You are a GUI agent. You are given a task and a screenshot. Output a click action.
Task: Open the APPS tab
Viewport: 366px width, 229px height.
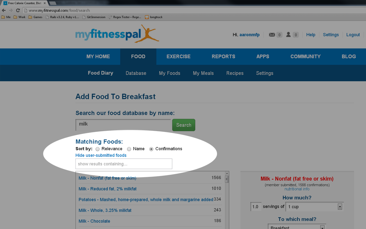pyautogui.click(x=263, y=56)
